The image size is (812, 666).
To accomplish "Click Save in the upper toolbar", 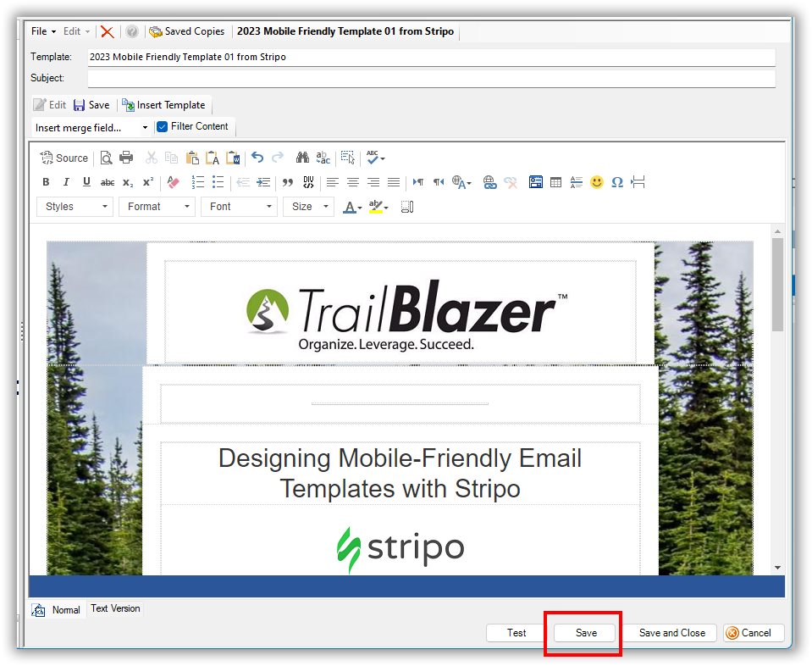I will coord(91,105).
